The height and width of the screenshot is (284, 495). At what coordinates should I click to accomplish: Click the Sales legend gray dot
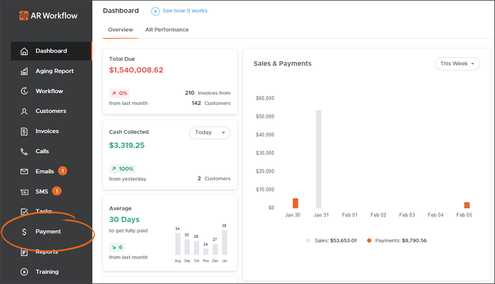point(309,240)
